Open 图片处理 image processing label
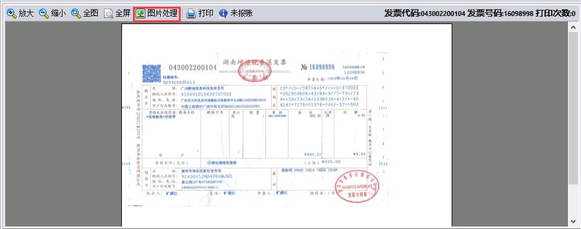The image size is (581, 229). pyautogui.click(x=162, y=14)
